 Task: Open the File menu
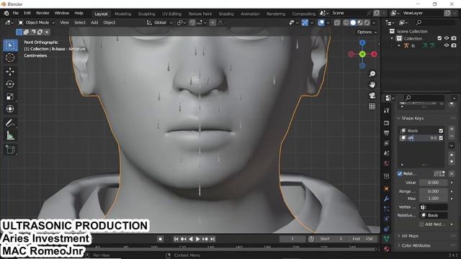click(15, 13)
